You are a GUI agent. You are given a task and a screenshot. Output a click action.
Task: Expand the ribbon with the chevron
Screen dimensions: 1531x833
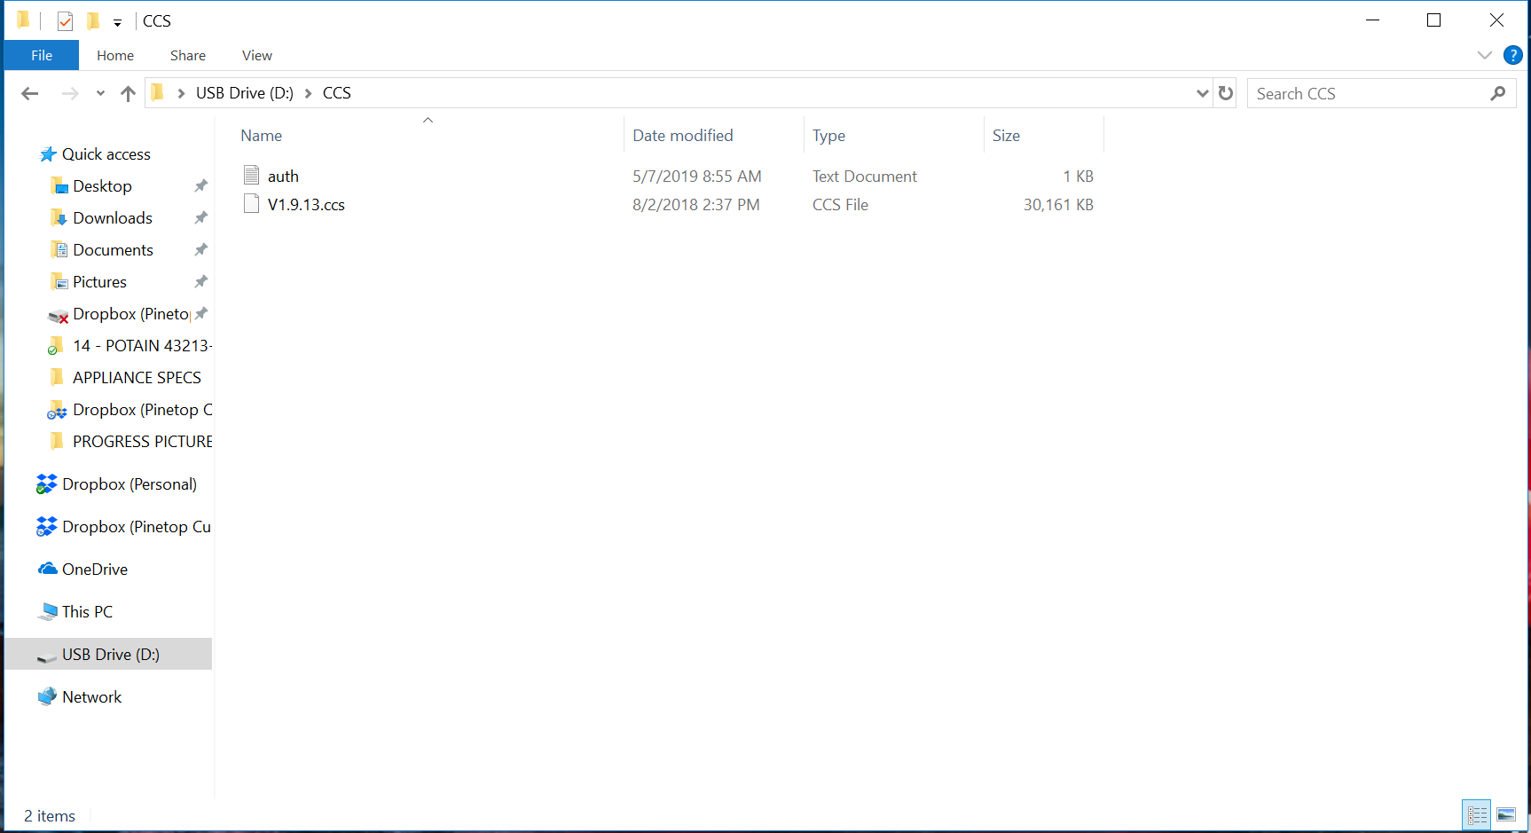pos(1485,55)
